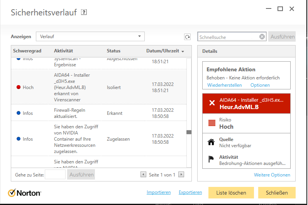Image resolution: width=308 pixels, height=205 pixels.
Task: Click the 'Isoliert' status cell
Action: click(x=114, y=87)
